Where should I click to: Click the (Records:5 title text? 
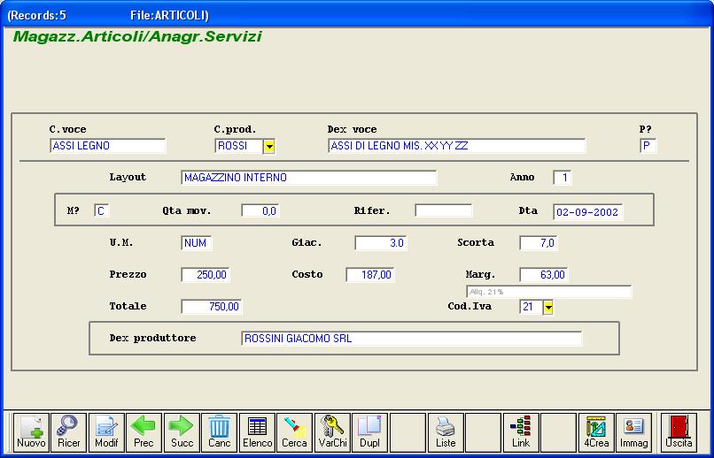36,15
